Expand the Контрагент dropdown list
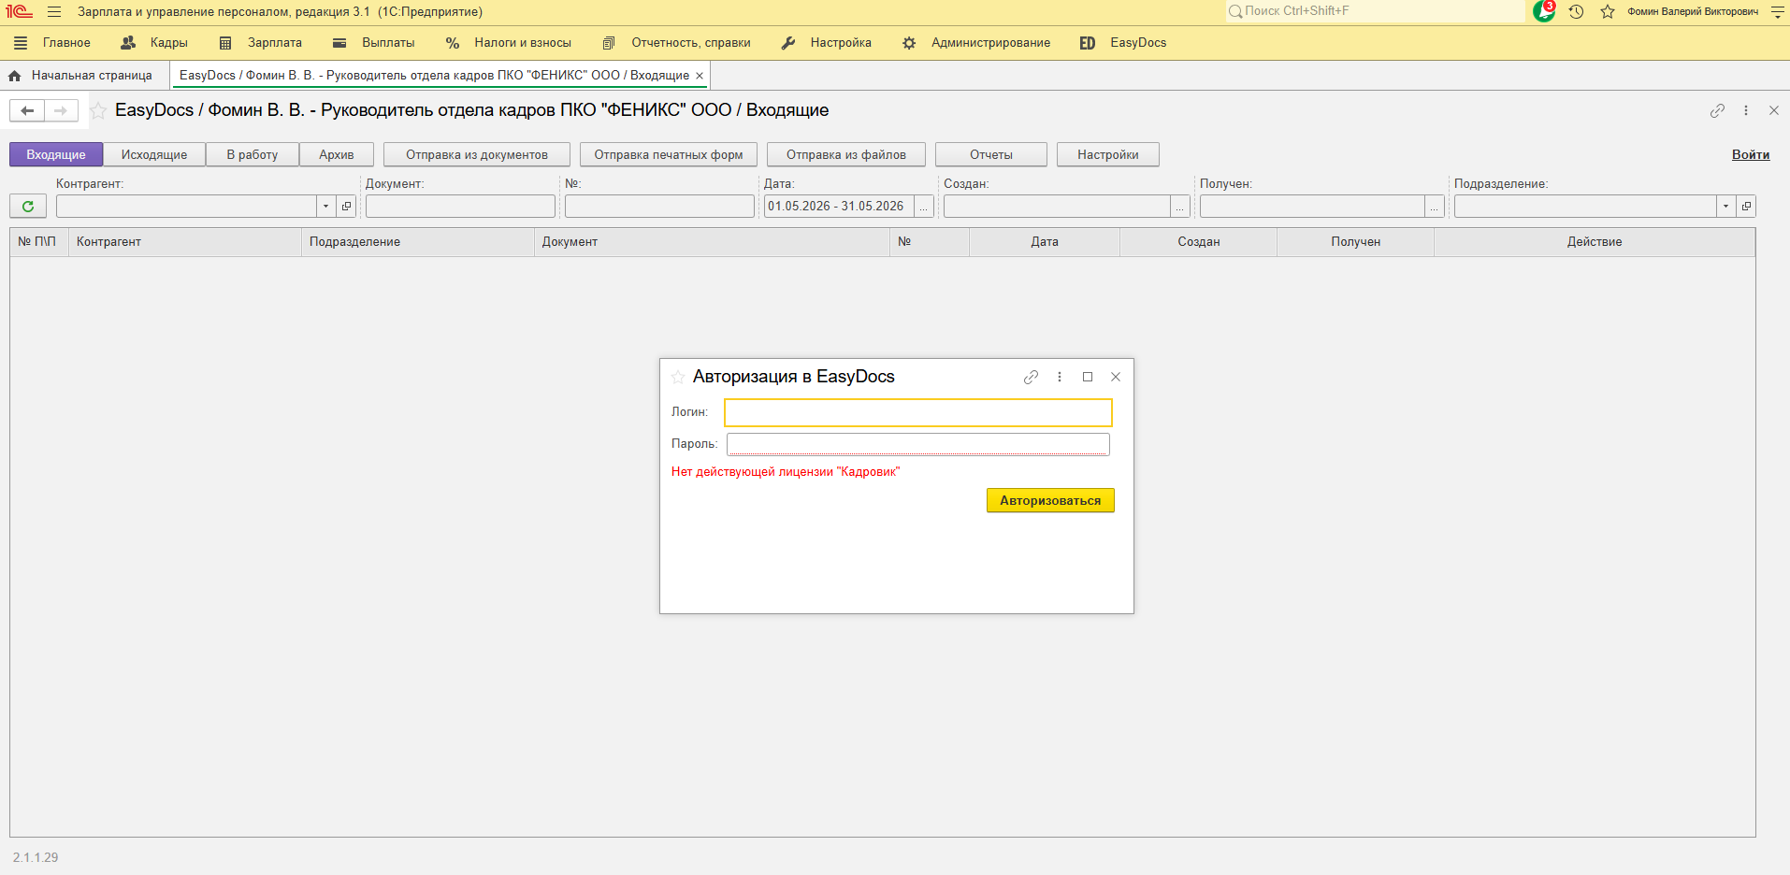This screenshot has height=875, width=1790. (x=325, y=206)
